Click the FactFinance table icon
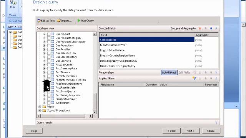This screenshot has width=246, height=138. 53,72
